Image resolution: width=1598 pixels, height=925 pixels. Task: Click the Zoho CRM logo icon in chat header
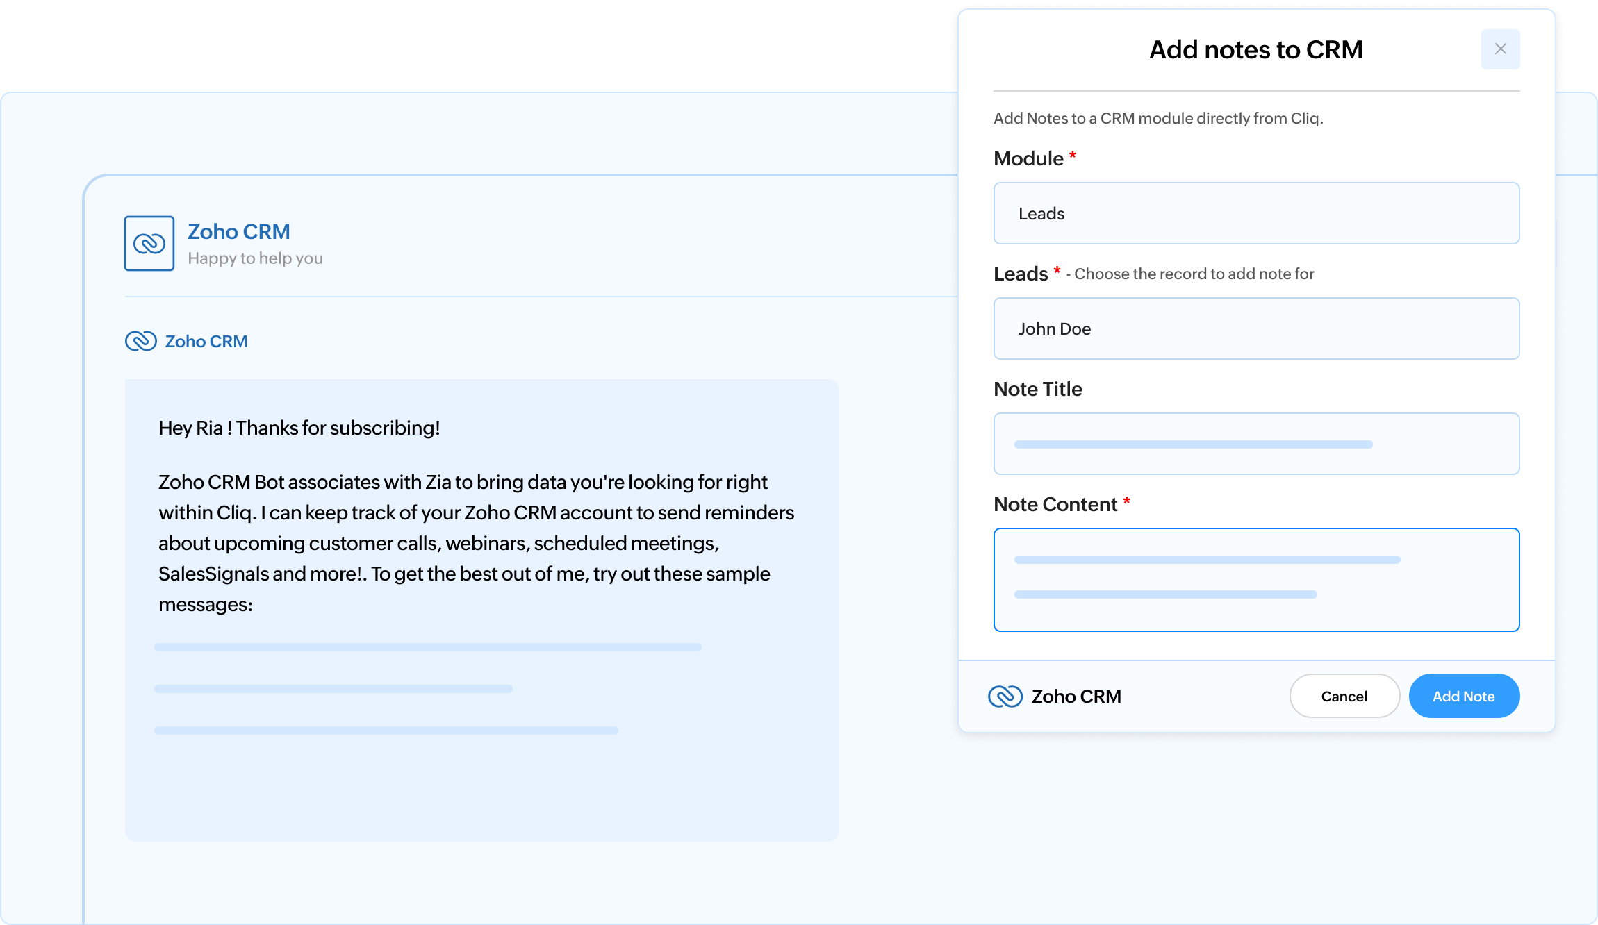[x=149, y=243]
